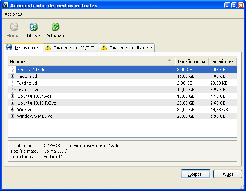Sort by the Tamaño real column header

point(222,61)
